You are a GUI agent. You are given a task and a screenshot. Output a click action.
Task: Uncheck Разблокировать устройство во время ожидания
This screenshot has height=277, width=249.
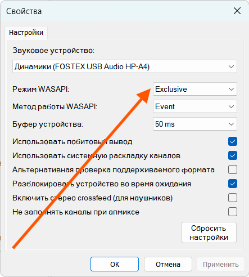pos(233,184)
